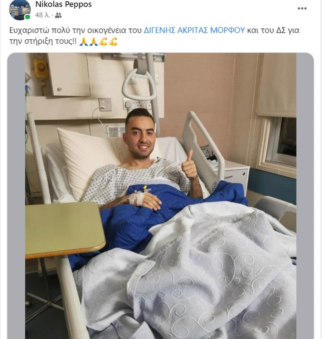
Task: Click the green online status dot
Action: pos(28,17)
